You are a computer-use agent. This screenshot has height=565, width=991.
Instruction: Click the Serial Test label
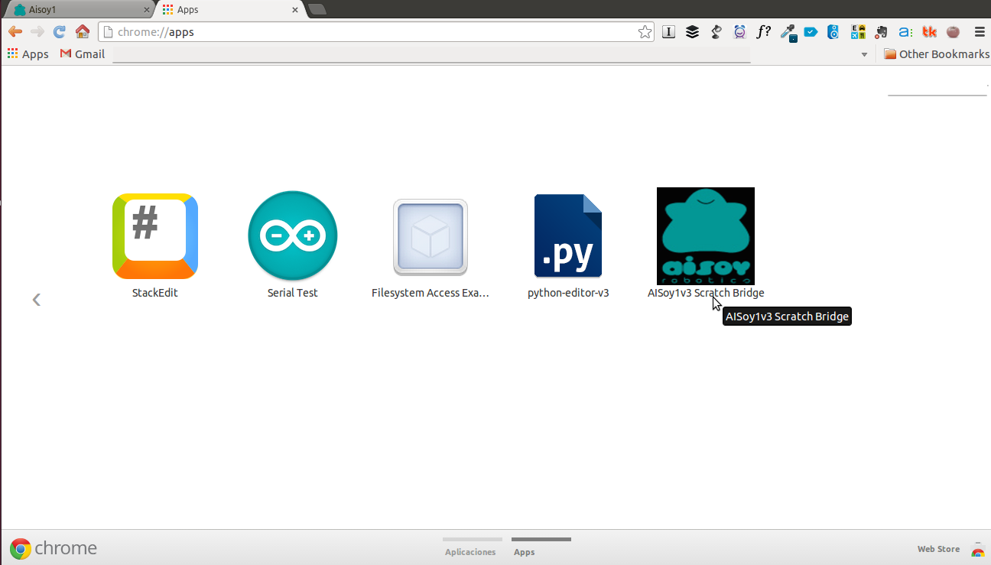293,293
